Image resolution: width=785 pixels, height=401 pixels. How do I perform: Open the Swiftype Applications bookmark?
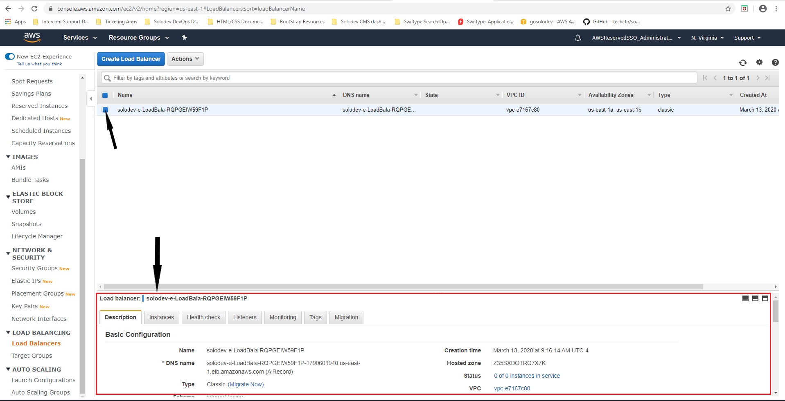(485, 22)
